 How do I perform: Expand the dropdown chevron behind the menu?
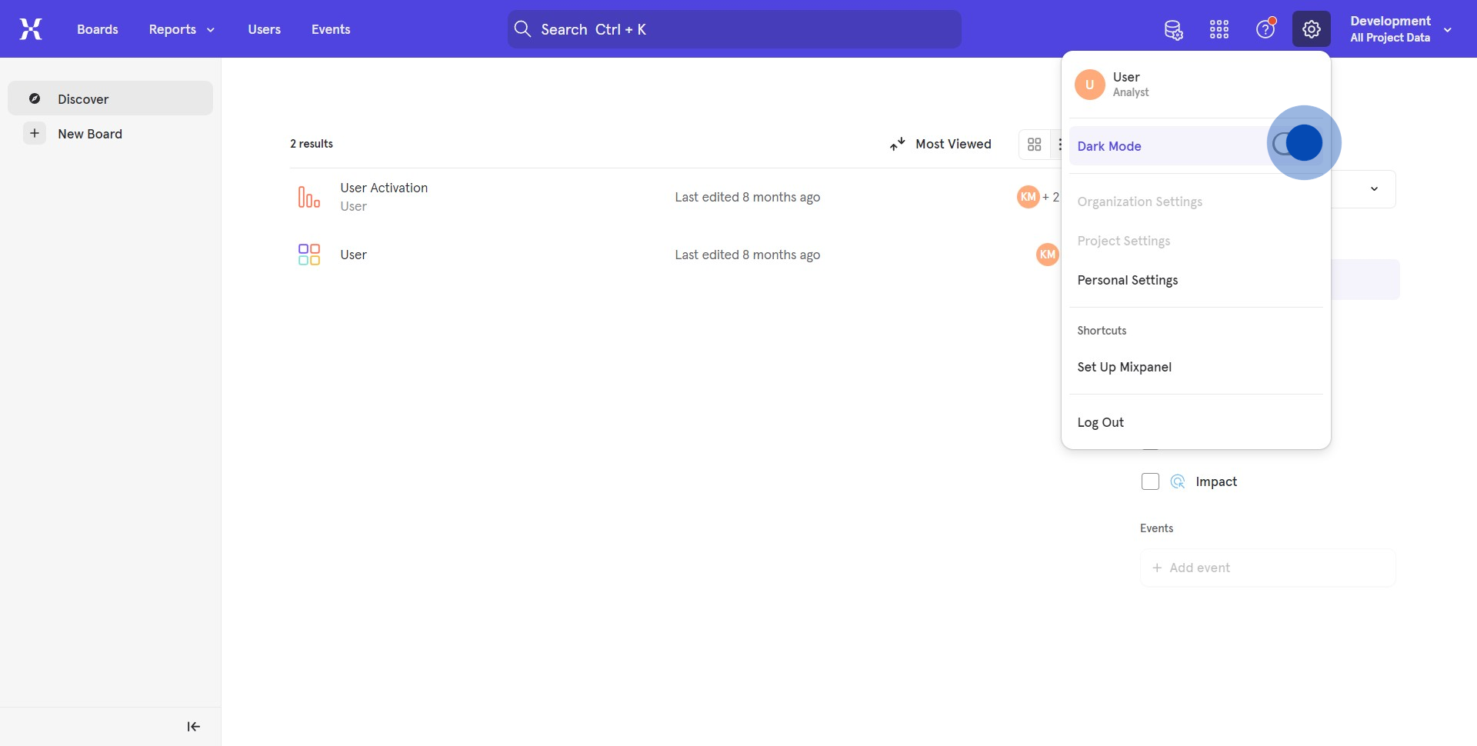(1374, 189)
